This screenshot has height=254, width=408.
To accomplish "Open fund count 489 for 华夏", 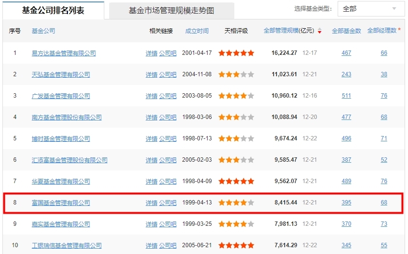I will point(346,181).
